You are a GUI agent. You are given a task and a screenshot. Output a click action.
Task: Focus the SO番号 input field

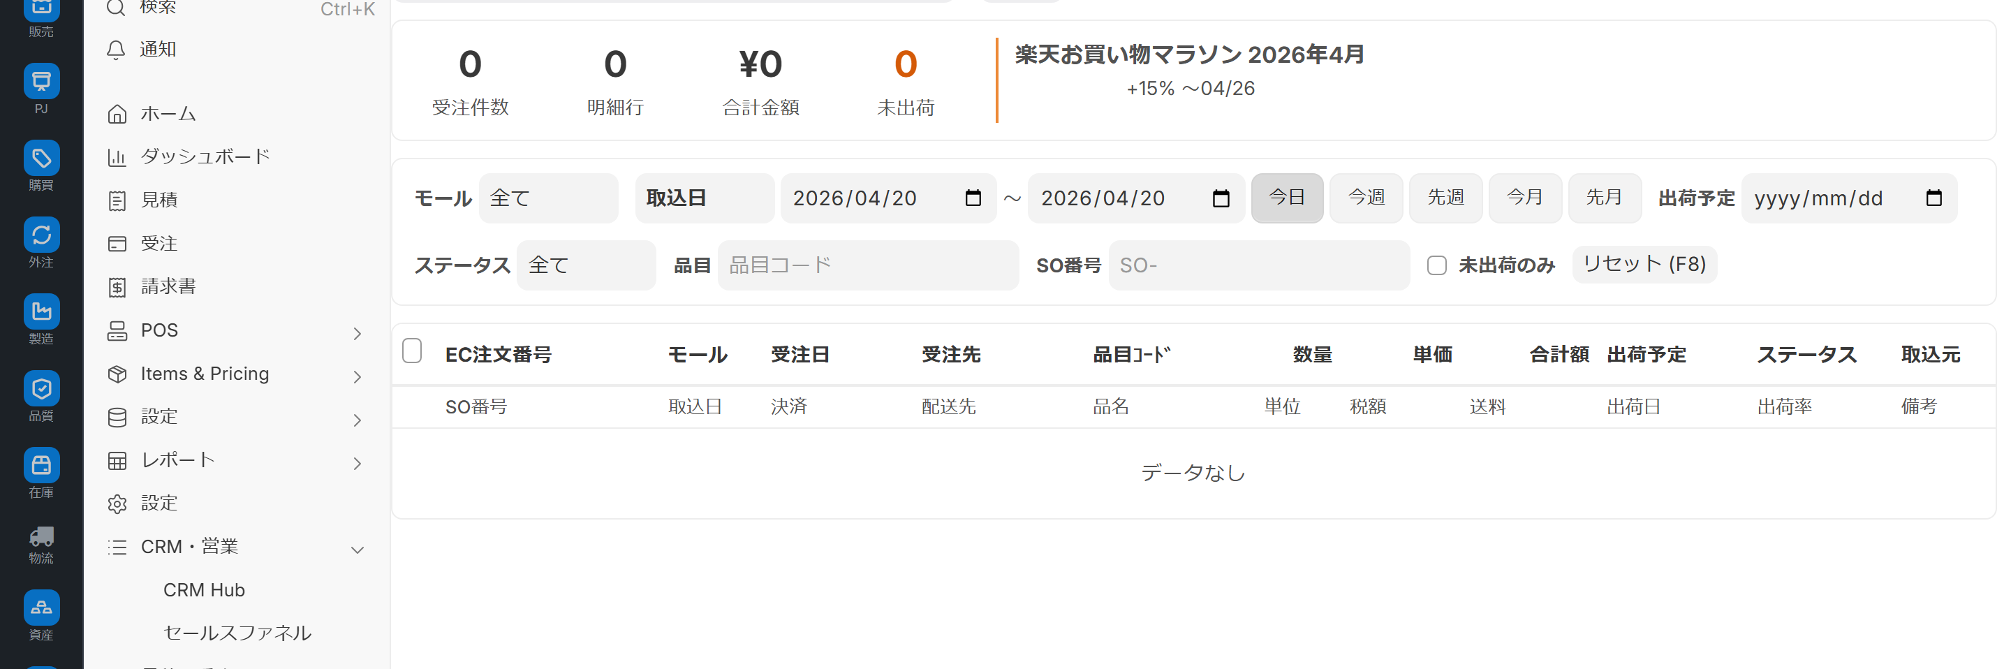(1258, 265)
